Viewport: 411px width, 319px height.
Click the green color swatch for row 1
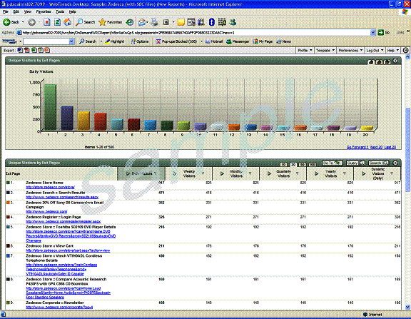coord(8,183)
